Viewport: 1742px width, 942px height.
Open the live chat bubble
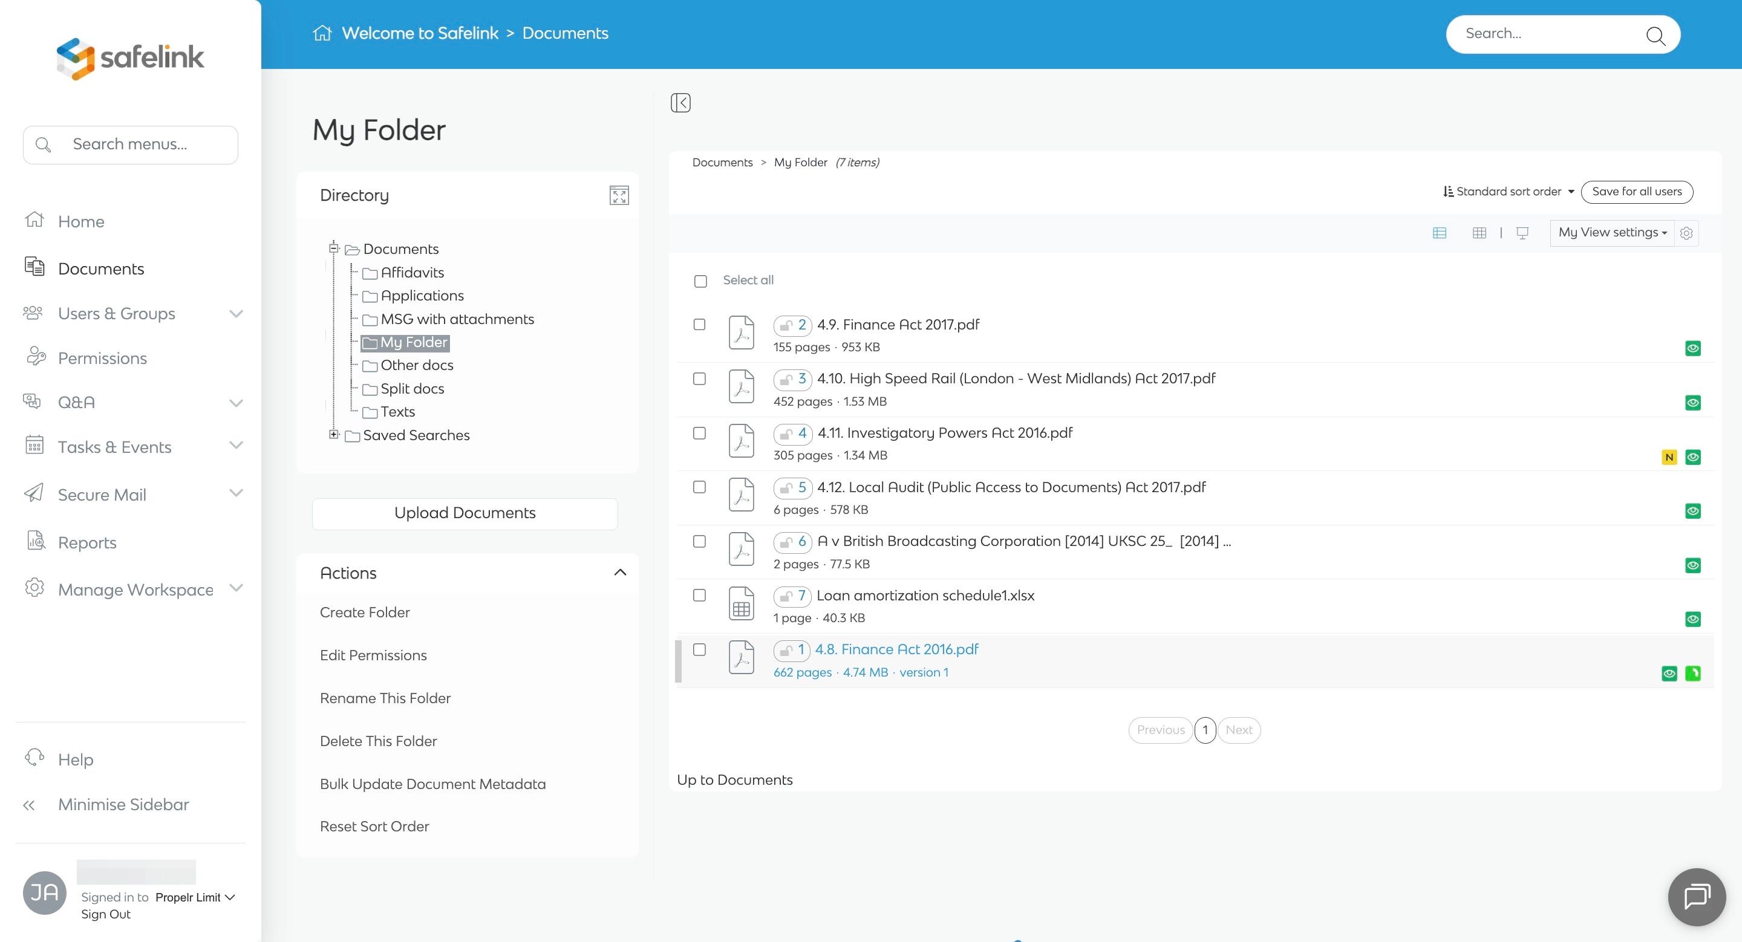(x=1696, y=896)
